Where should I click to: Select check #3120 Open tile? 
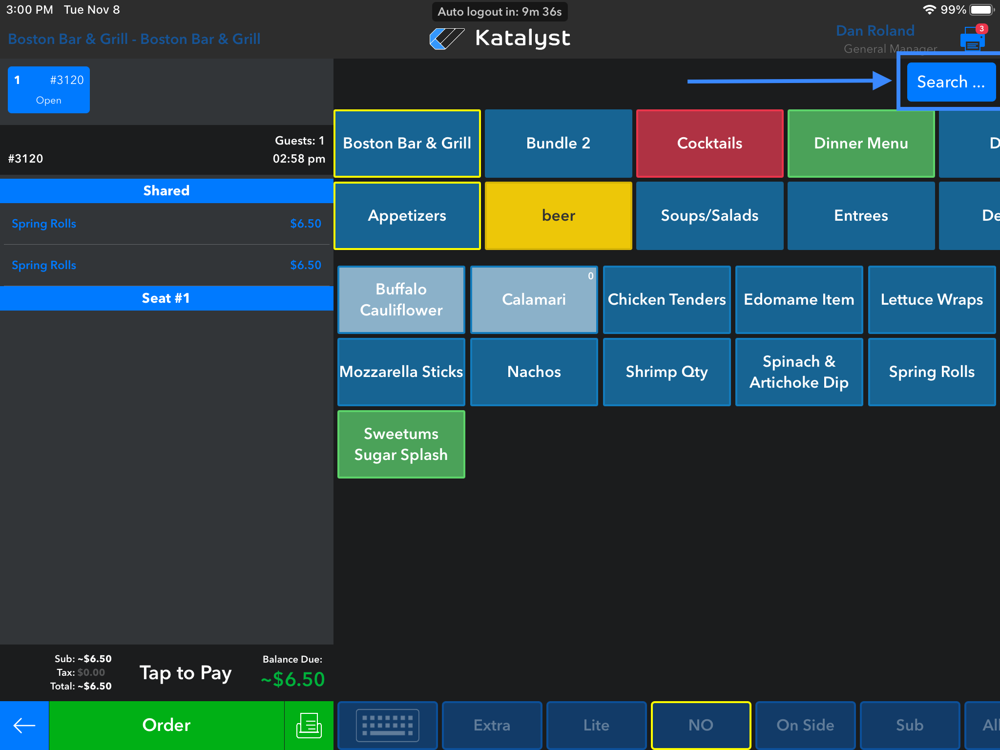[49, 90]
